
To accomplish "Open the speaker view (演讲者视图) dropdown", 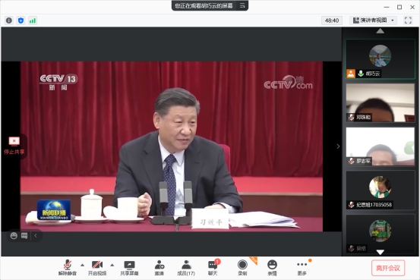I will 374,20.
